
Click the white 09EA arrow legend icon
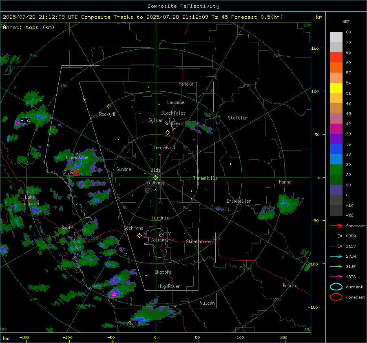336,236
